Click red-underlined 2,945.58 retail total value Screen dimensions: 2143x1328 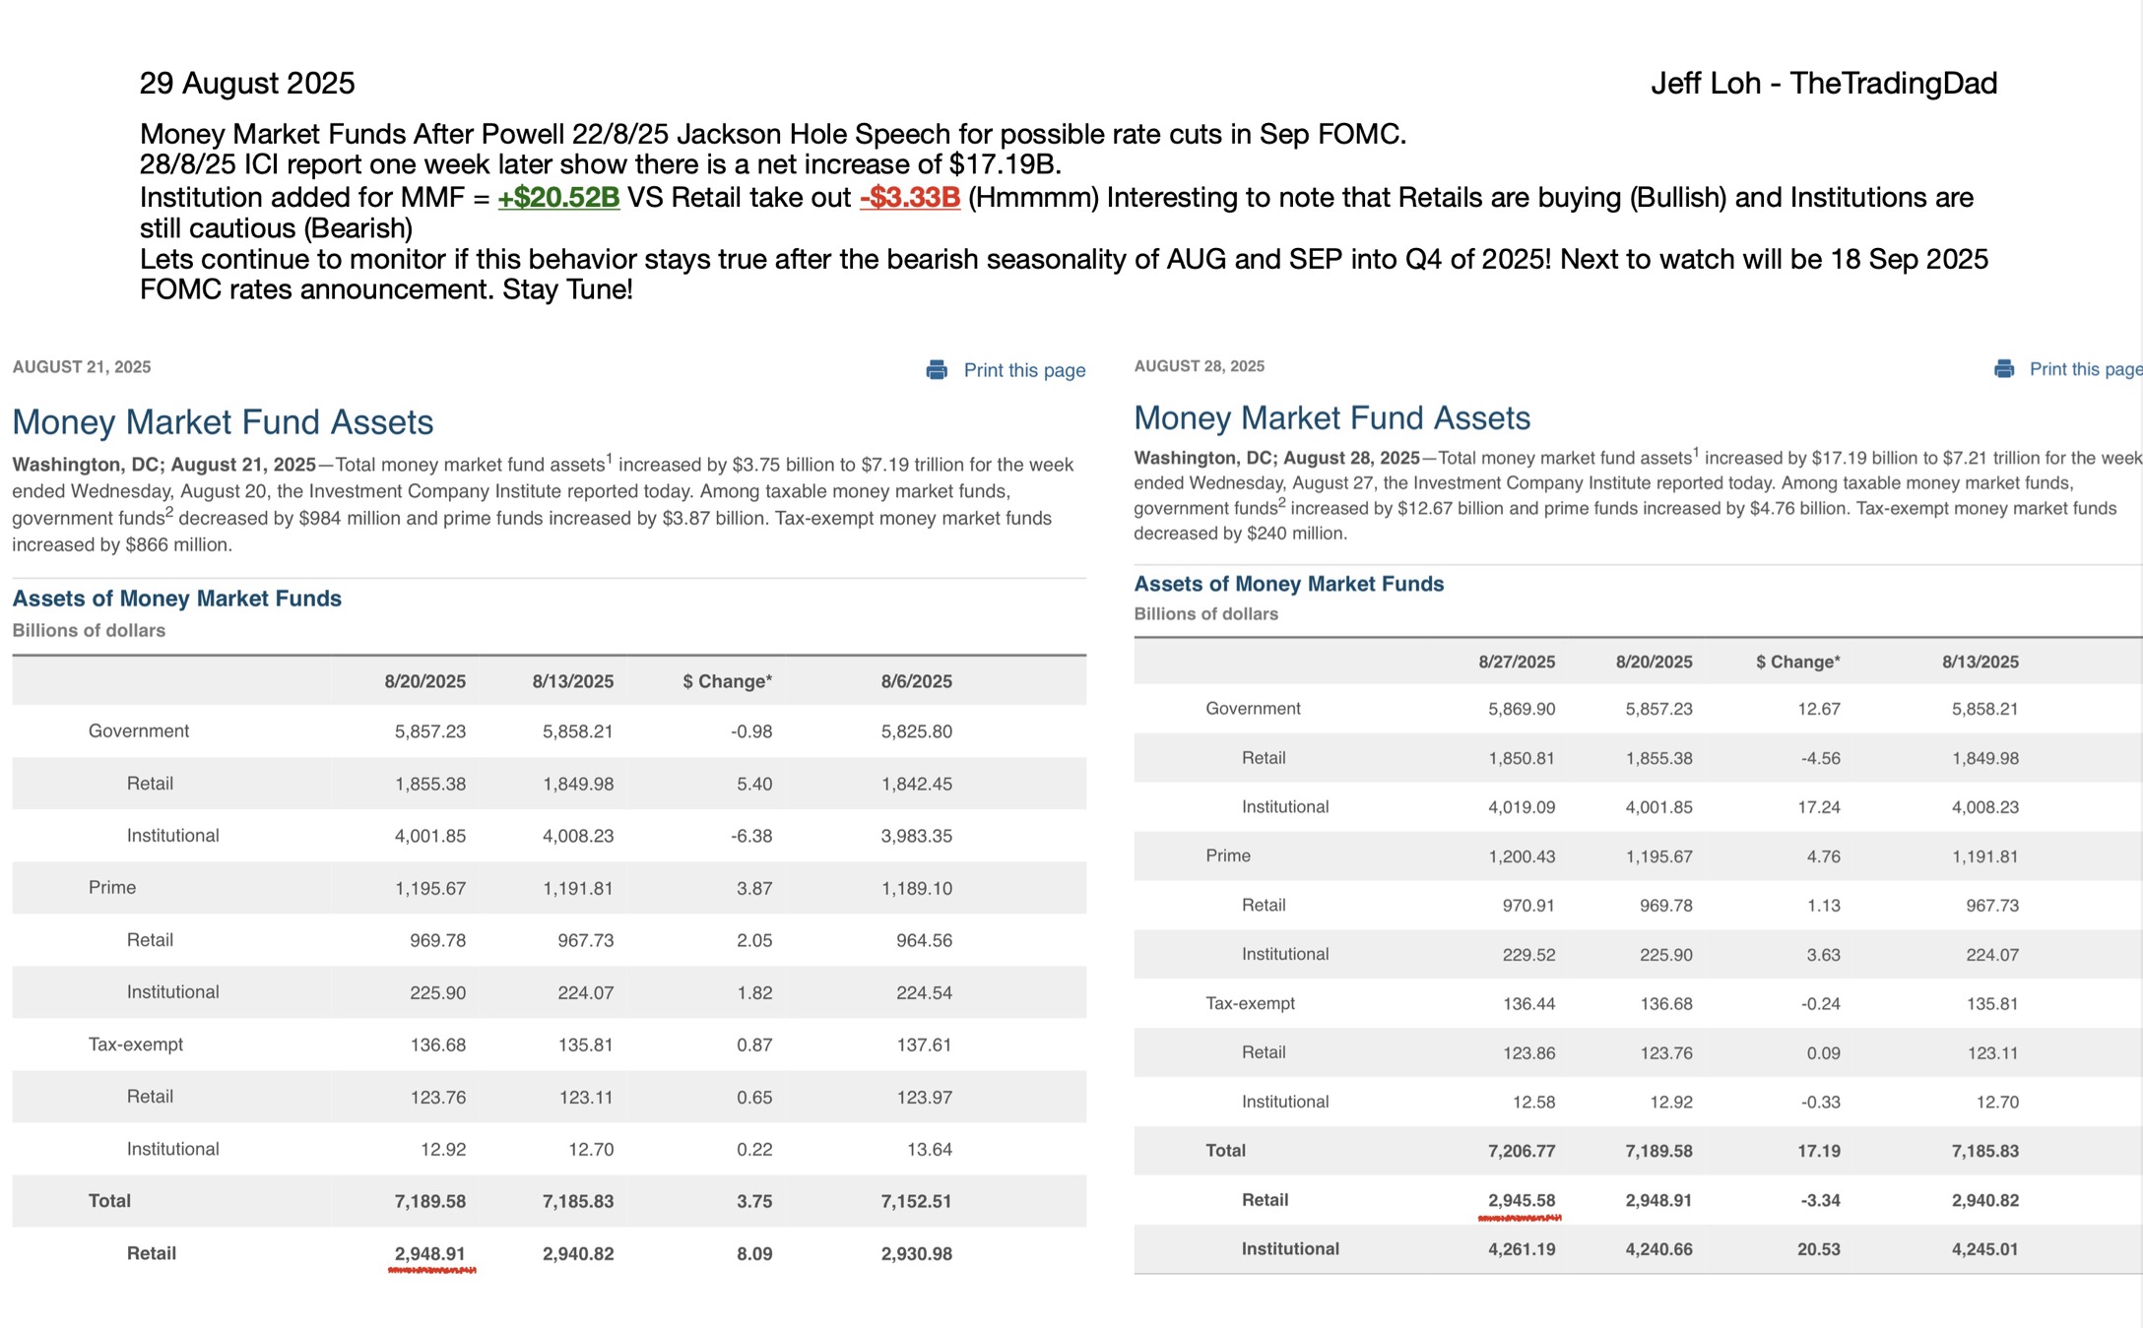1521,1200
